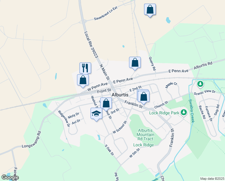Click the Map data ©2025 attribution
Viewport: 225px width, 181px height.
[212, 179]
